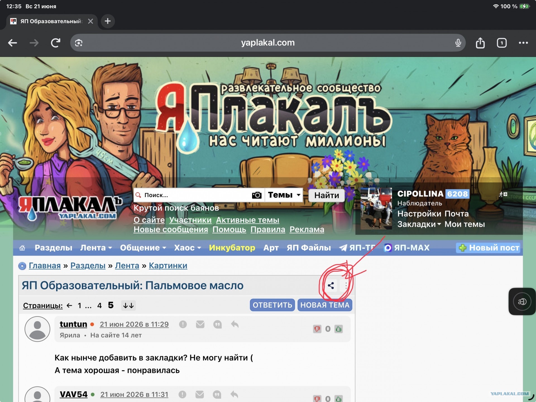Downvote tuntun's post
Viewport: 536px width, 402px height.
click(x=317, y=329)
